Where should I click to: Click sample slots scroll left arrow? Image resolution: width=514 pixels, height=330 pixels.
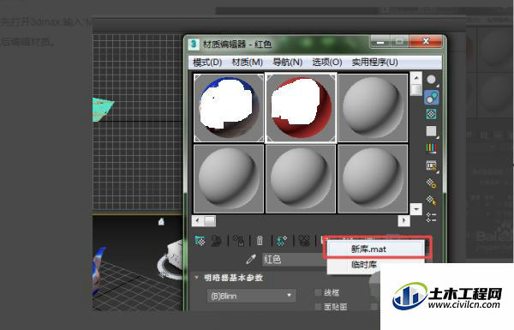coord(197,220)
